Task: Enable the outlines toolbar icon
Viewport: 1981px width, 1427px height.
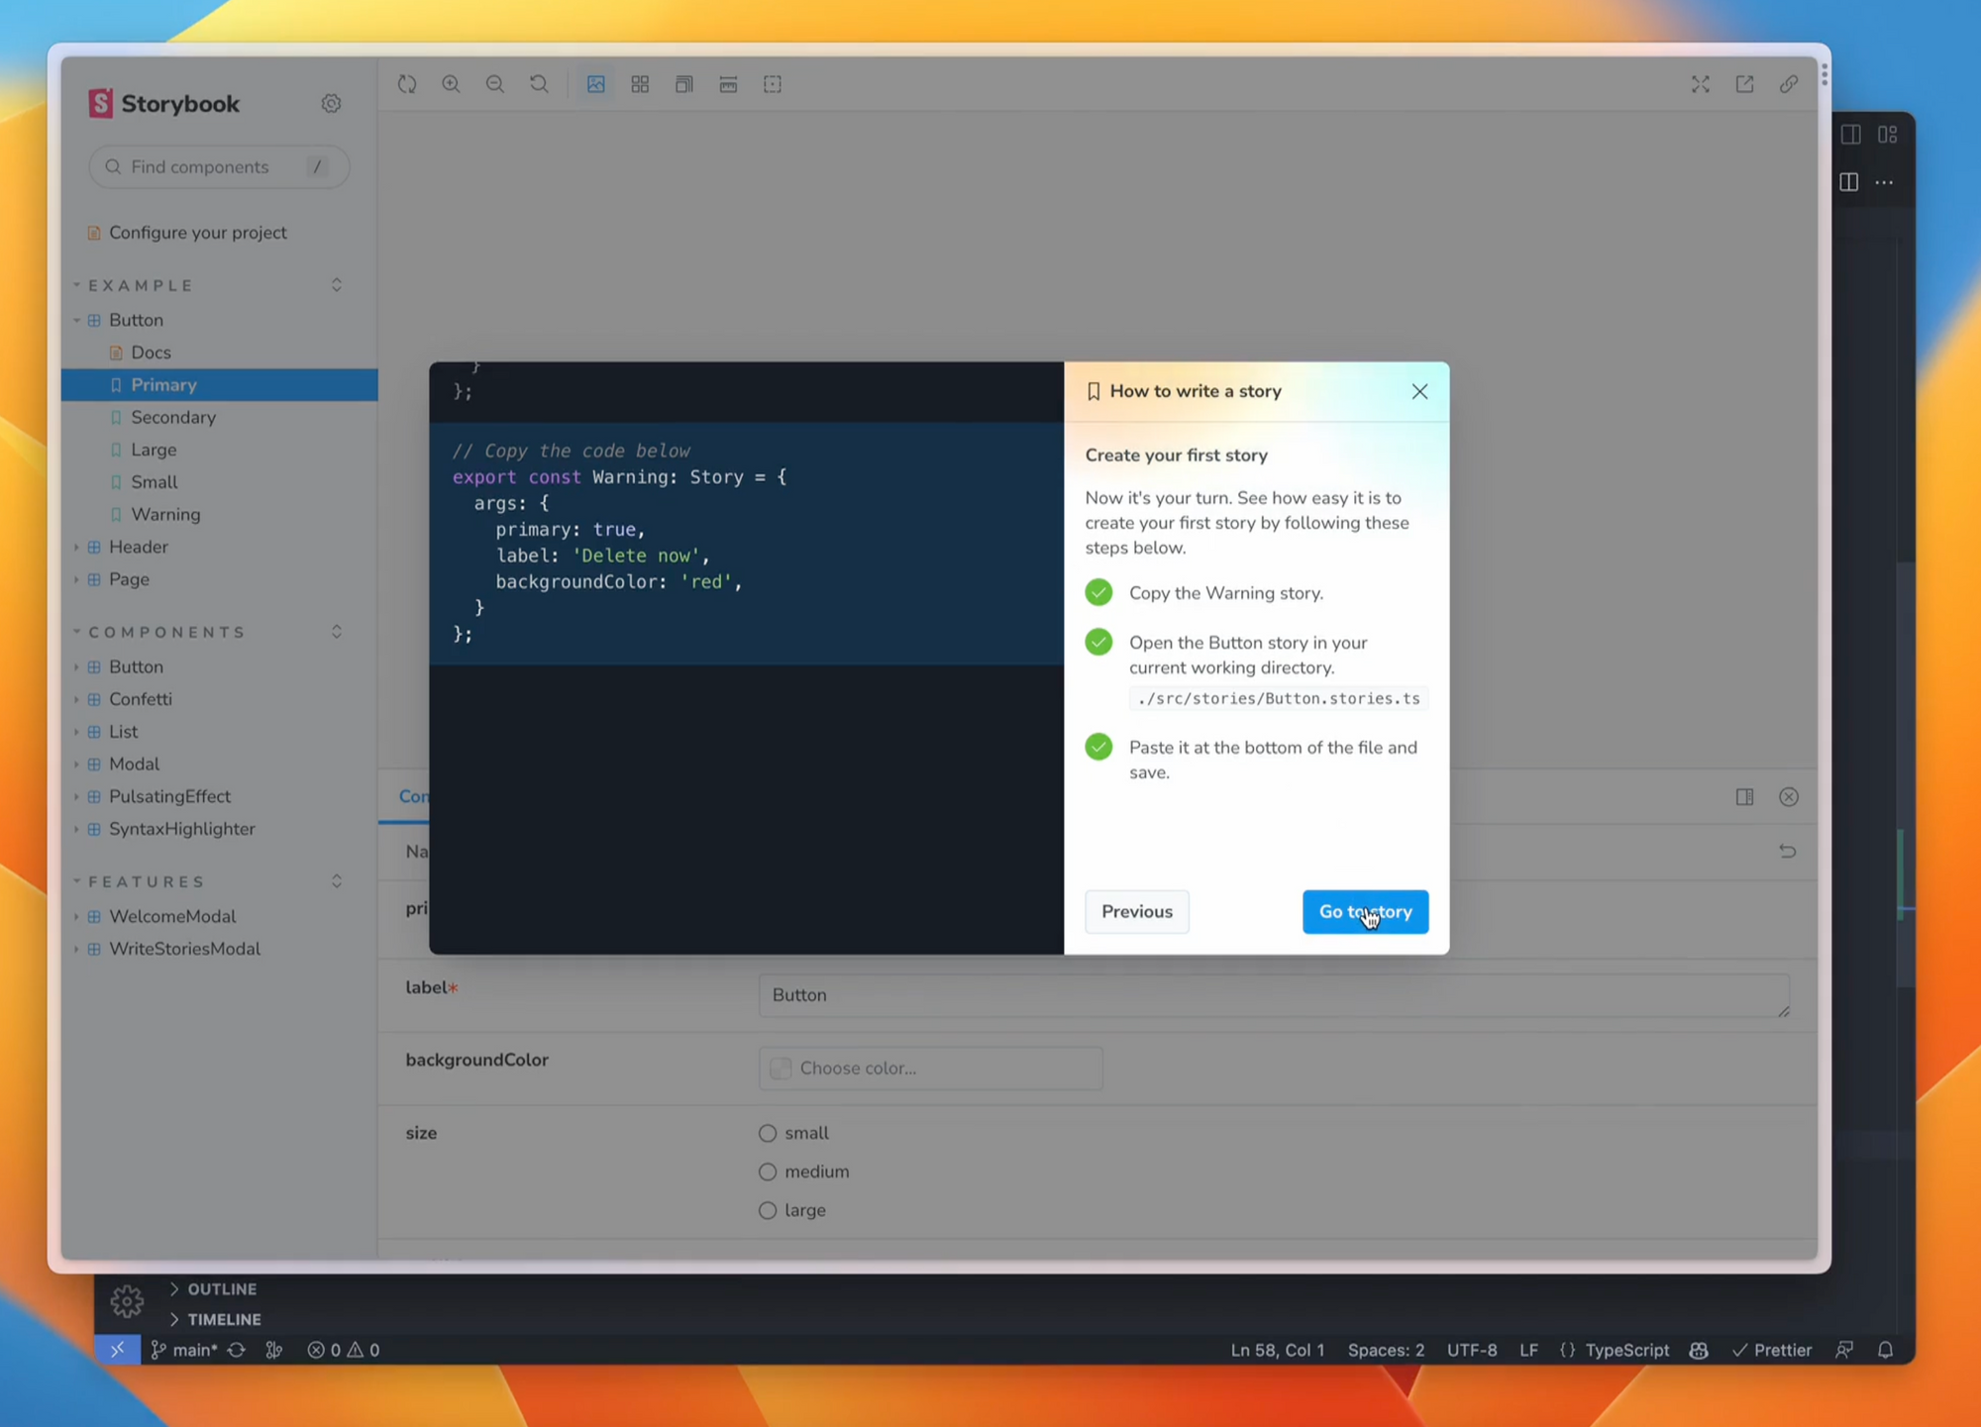Action: point(773,84)
